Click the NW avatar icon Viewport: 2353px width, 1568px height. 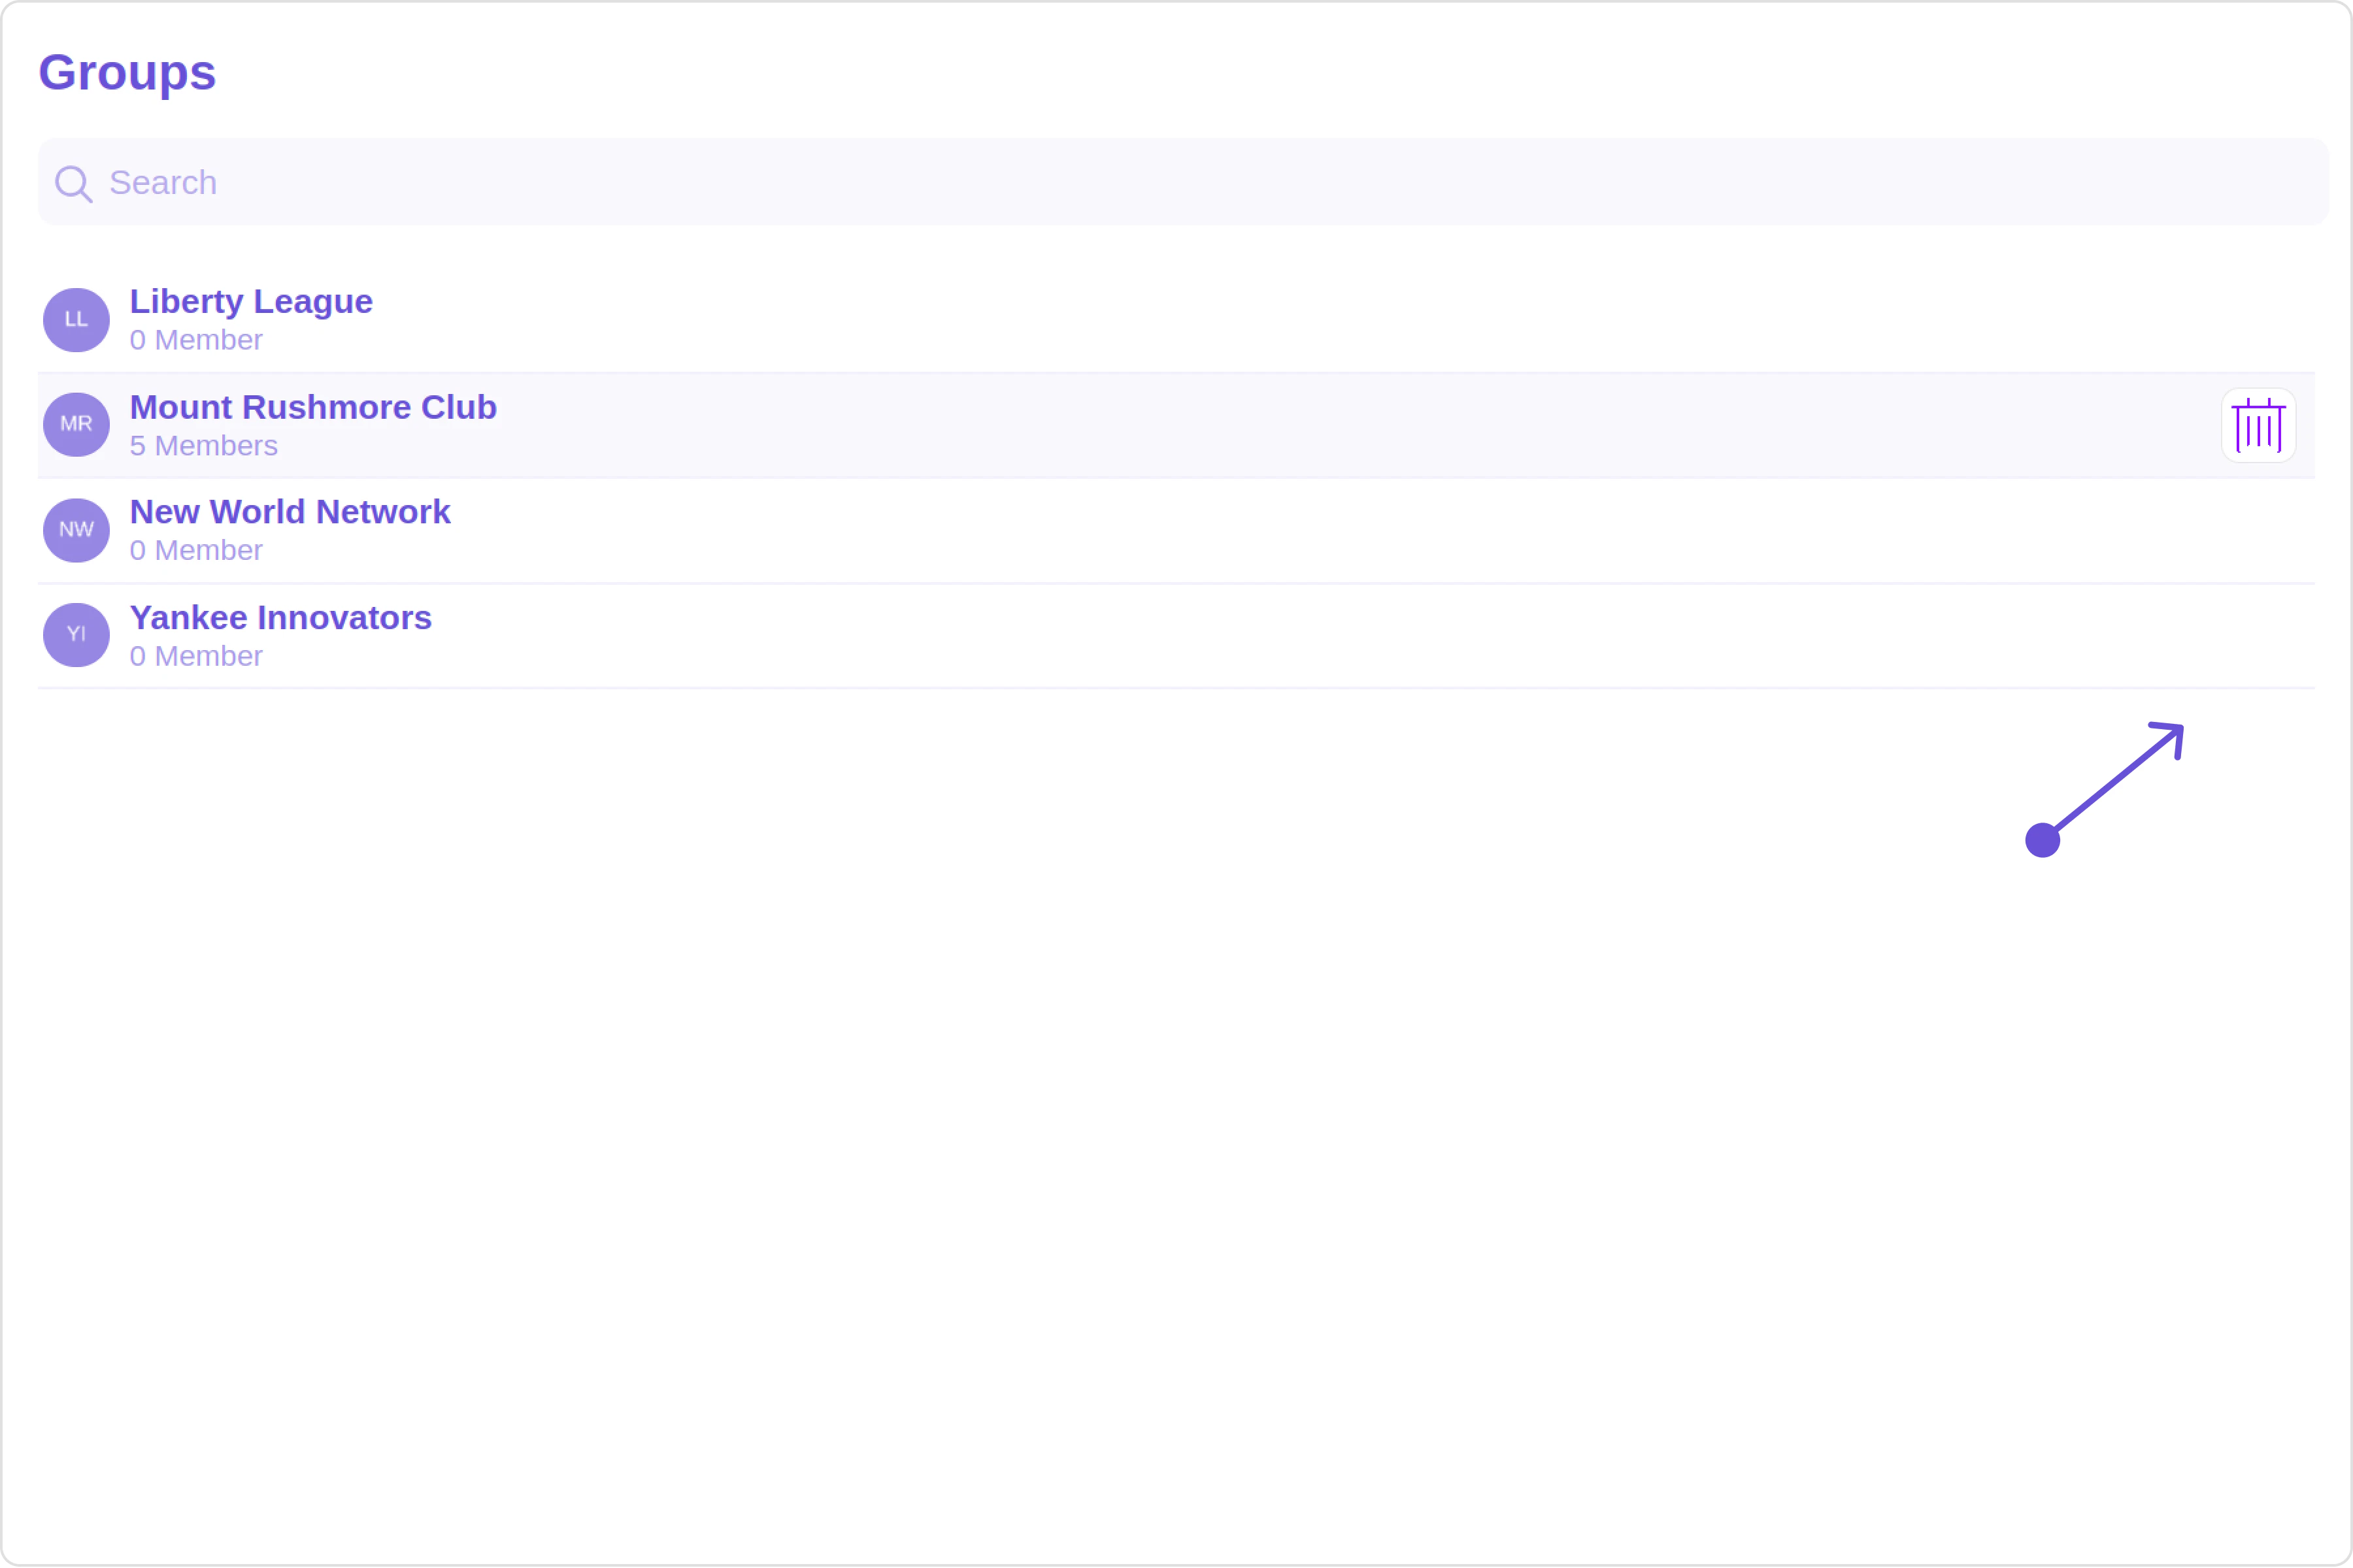coord(76,530)
